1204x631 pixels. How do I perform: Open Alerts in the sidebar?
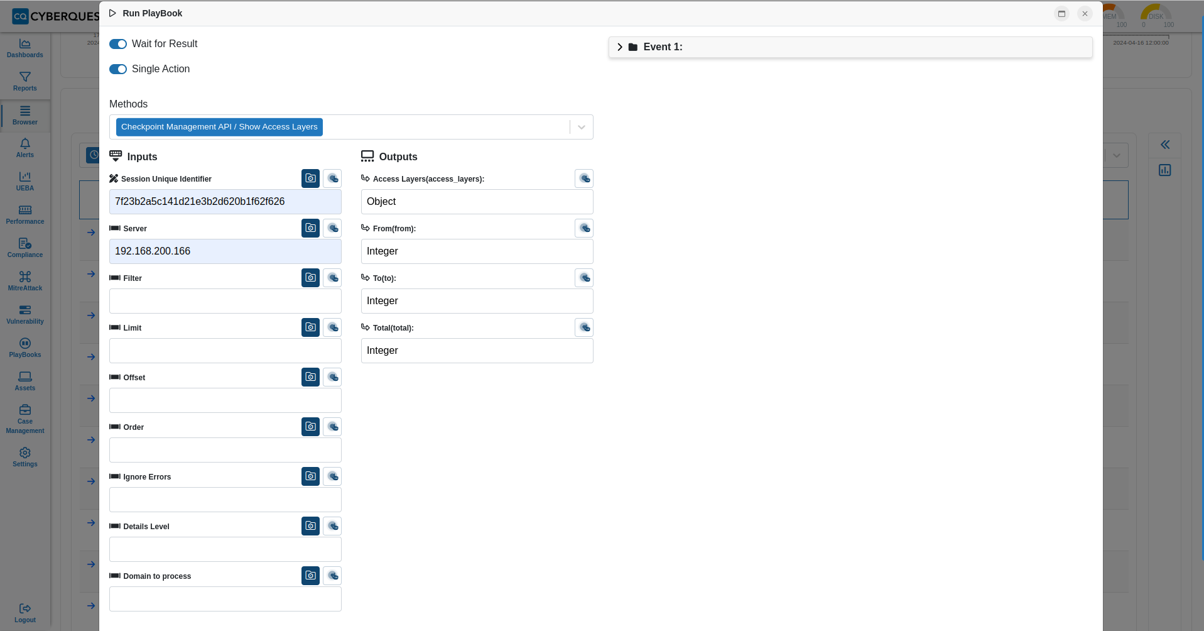point(25,148)
